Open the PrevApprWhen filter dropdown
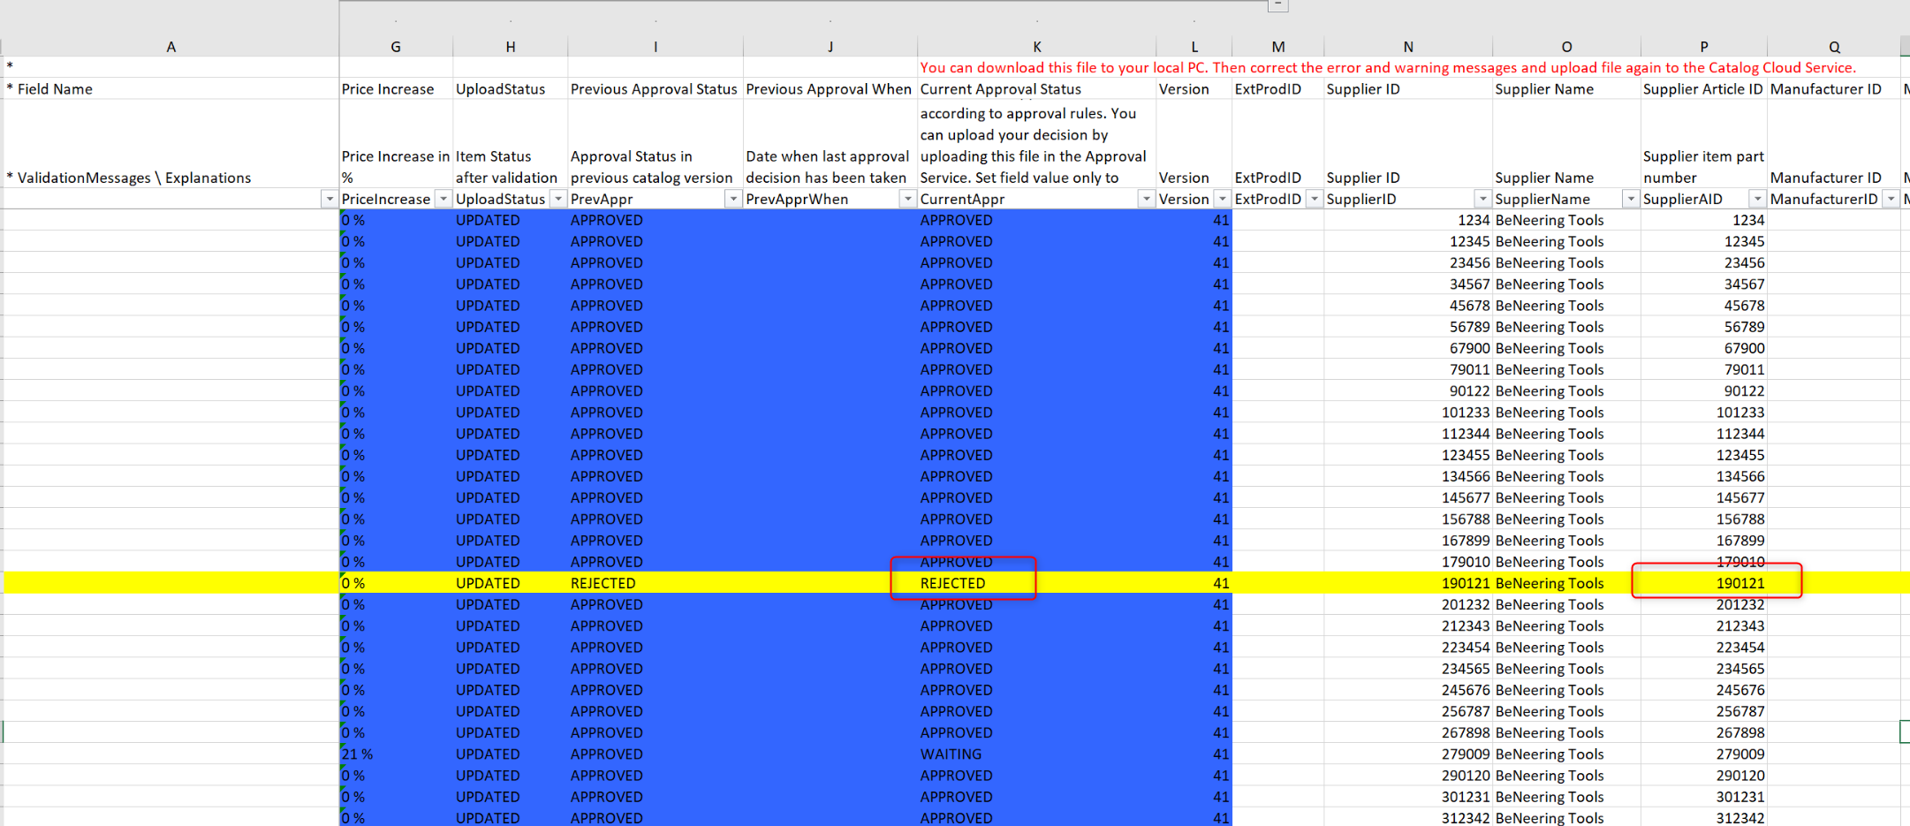The height and width of the screenshot is (826, 1910). [x=906, y=200]
